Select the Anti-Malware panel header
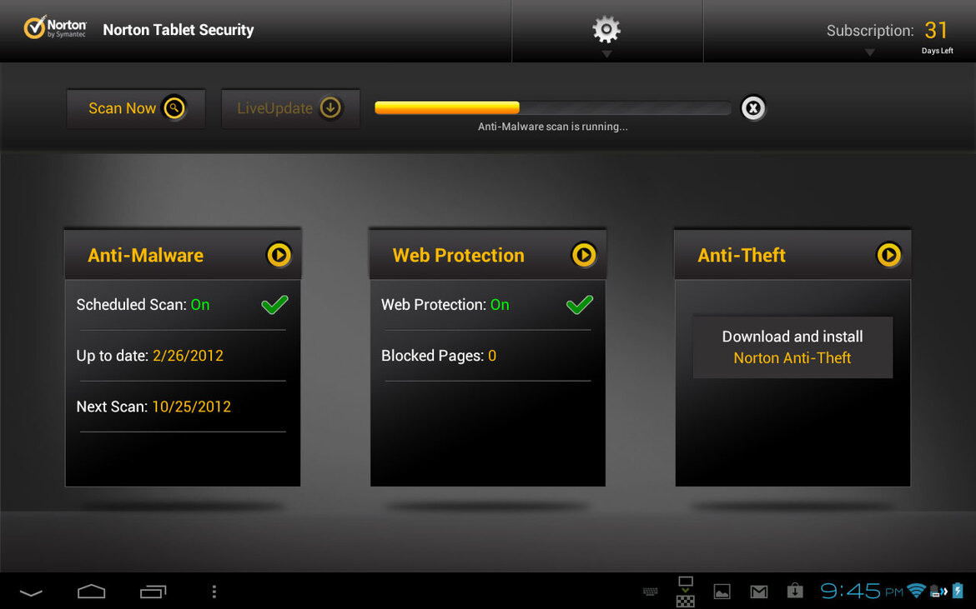Viewport: 976px width, 609px height. point(183,255)
